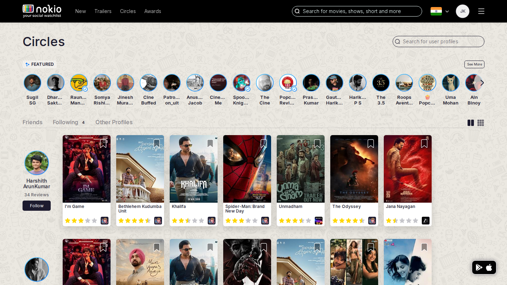This screenshot has width=507, height=285.
Task: Open Sugil SG featured profile avatar
Action: [x=32, y=83]
